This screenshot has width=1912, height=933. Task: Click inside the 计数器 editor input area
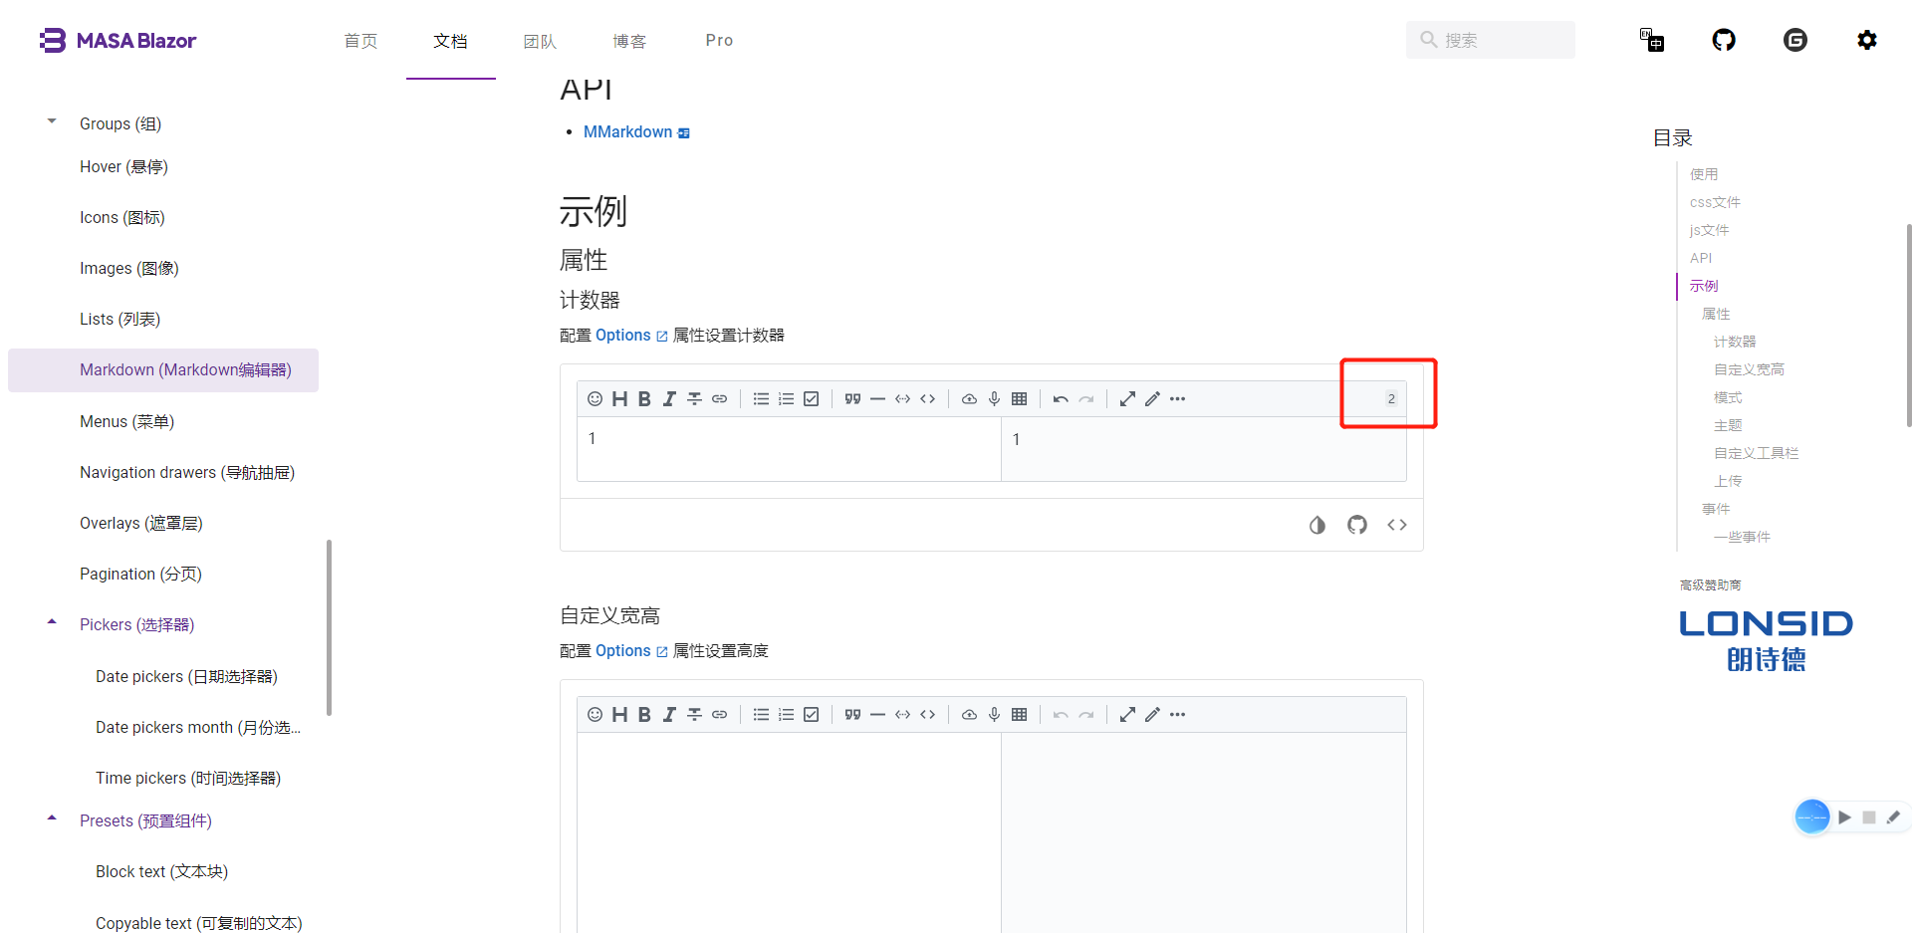789,449
